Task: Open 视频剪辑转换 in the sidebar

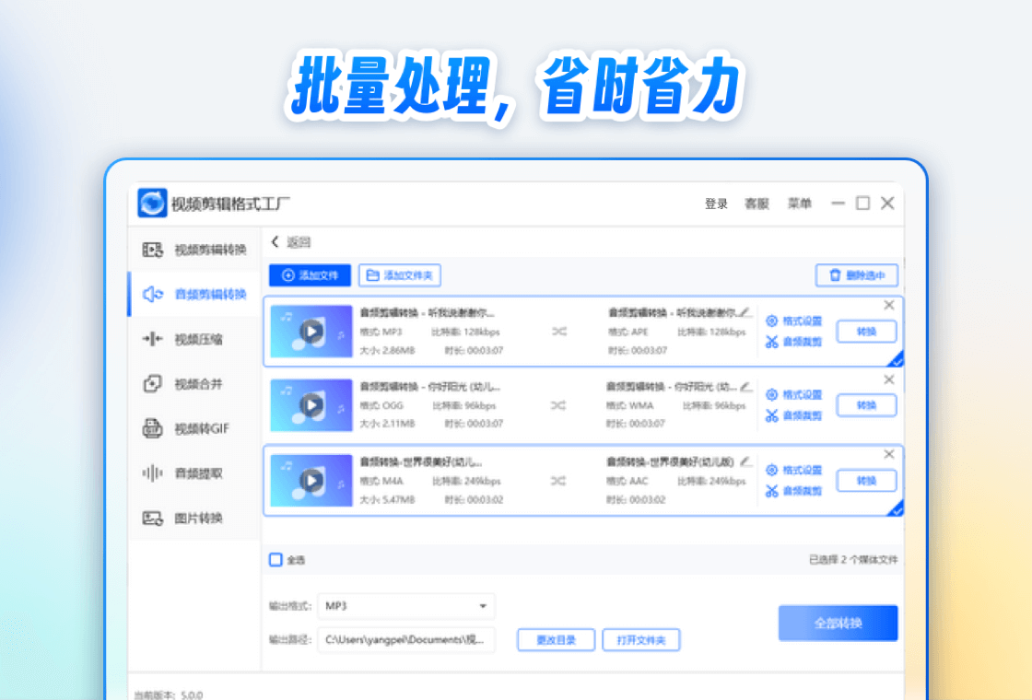Action: click(x=194, y=250)
